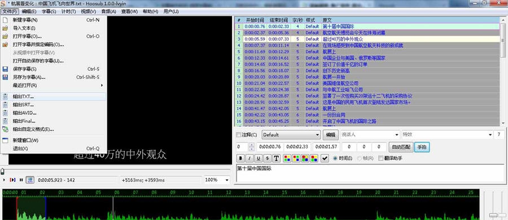Click the 编辑 style edit button
This screenshot has width=508, height=220.
click(330, 134)
